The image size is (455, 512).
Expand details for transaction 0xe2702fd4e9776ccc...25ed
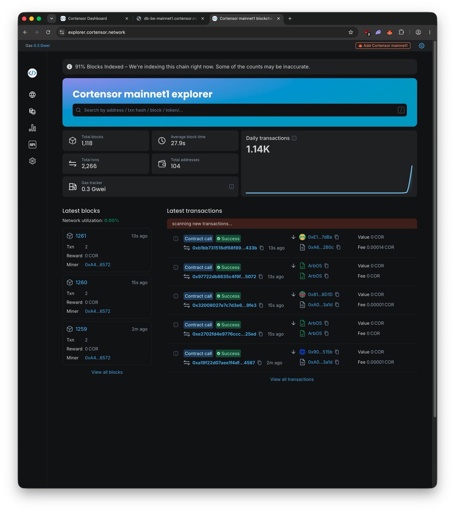[176, 325]
